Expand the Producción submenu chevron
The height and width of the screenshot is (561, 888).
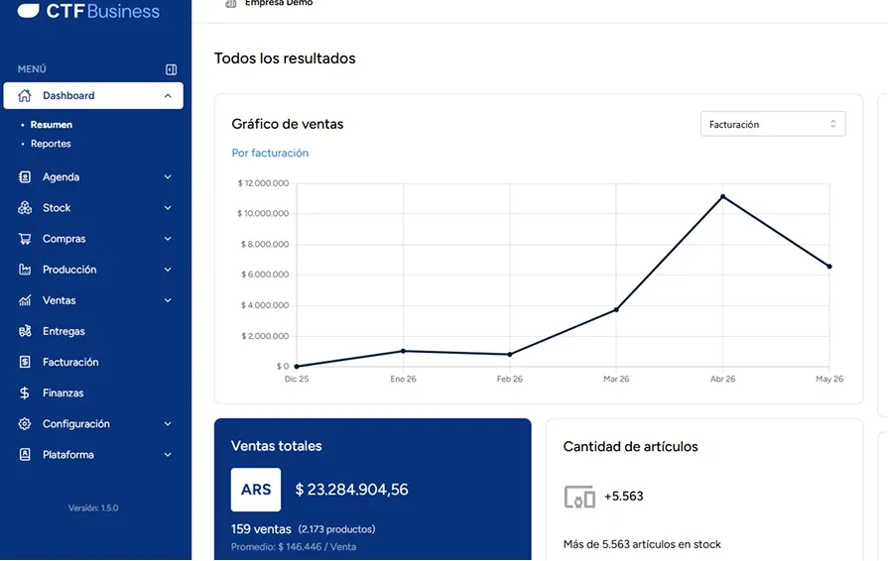click(x=168, y=270)
